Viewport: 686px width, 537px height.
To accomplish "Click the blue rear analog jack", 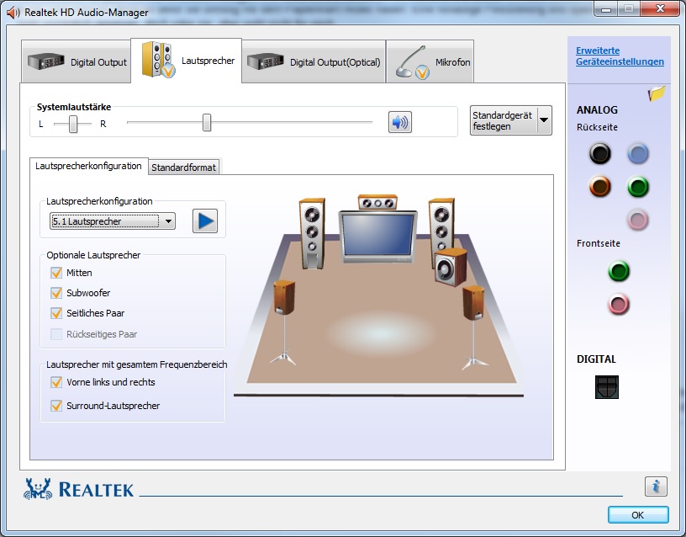I will (638, 153).
